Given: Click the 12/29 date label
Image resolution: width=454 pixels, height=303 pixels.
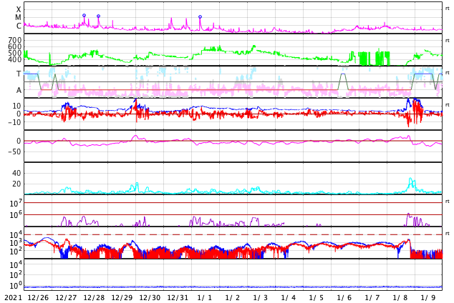Looking at the screenshot, I should click(x=122, y=298).
